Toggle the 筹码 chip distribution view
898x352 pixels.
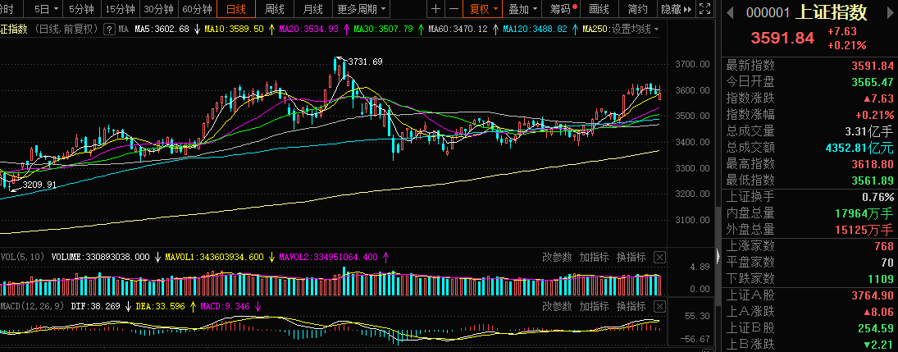(x=561, y=10)
